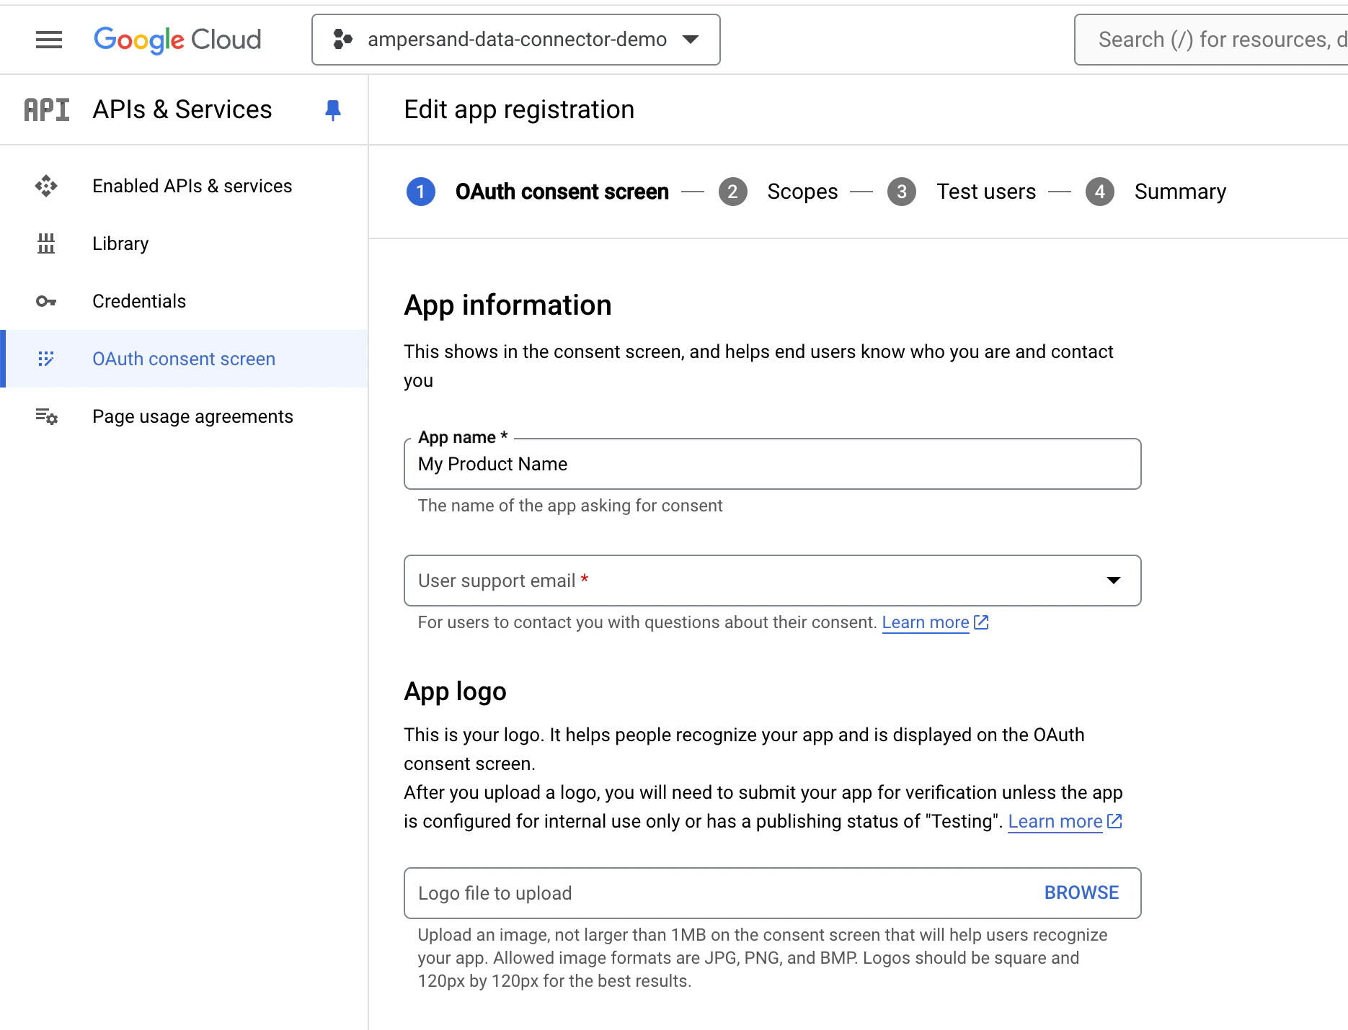
Task: Click the App name text field
Action: [772, 464]
